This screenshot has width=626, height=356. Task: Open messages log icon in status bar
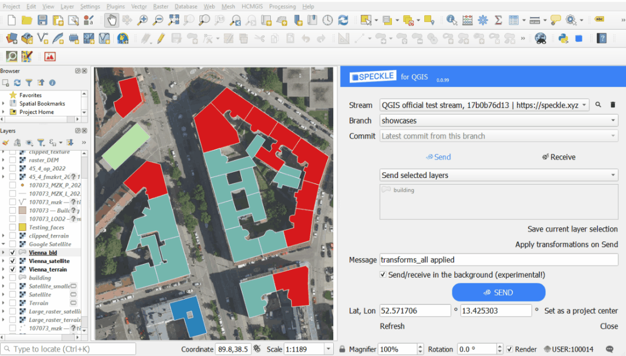[x=610, y=349]
